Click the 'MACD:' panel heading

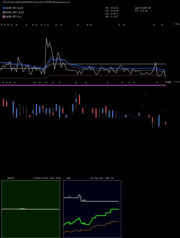coord(11,178)
